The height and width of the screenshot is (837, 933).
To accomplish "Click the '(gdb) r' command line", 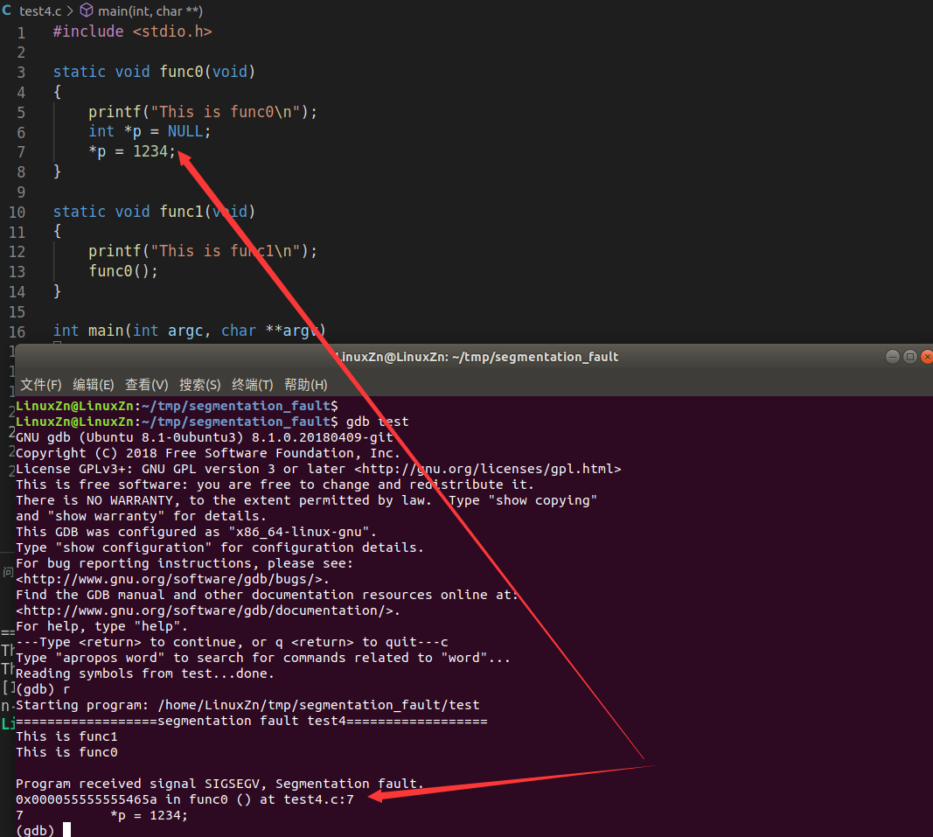I will coord(43,689).
